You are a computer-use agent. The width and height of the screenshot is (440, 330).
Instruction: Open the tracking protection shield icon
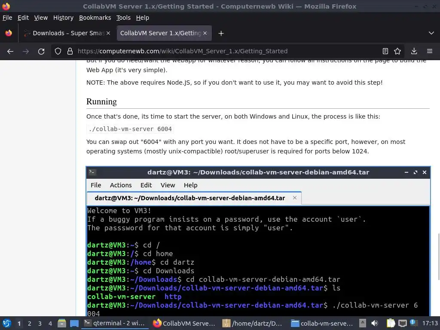58,51
